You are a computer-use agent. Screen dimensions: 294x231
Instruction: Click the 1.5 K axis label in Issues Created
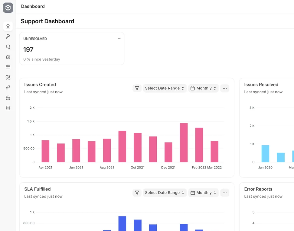[x=31, y=121]
